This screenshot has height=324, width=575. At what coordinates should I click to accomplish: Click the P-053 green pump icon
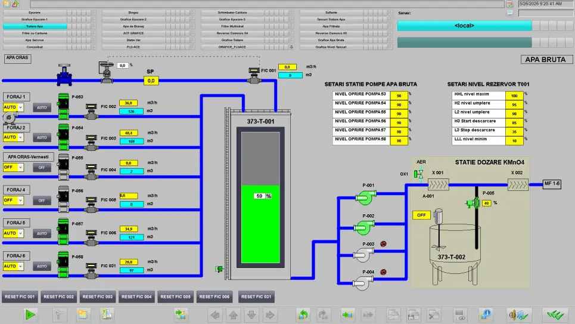point(63,107)
